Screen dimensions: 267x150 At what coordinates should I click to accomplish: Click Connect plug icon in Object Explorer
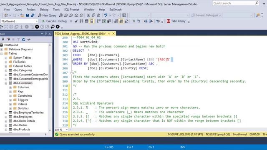3,40
